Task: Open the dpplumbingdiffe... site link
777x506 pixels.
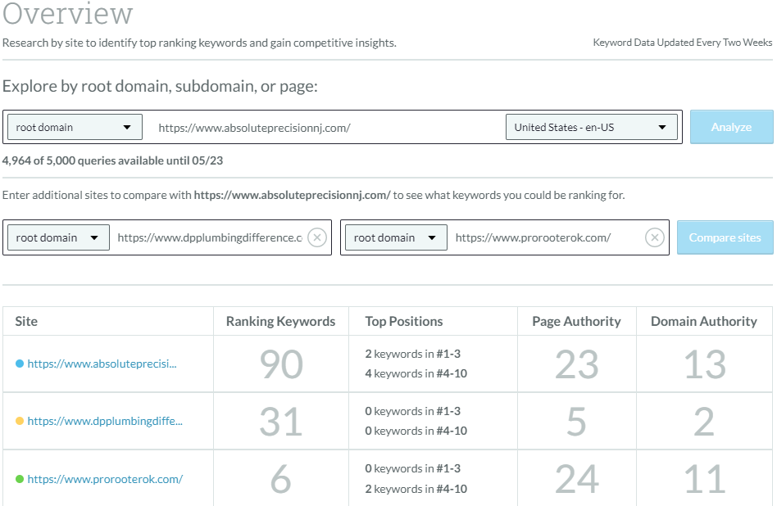Action: pyautogui.click(x=105, y=422)
